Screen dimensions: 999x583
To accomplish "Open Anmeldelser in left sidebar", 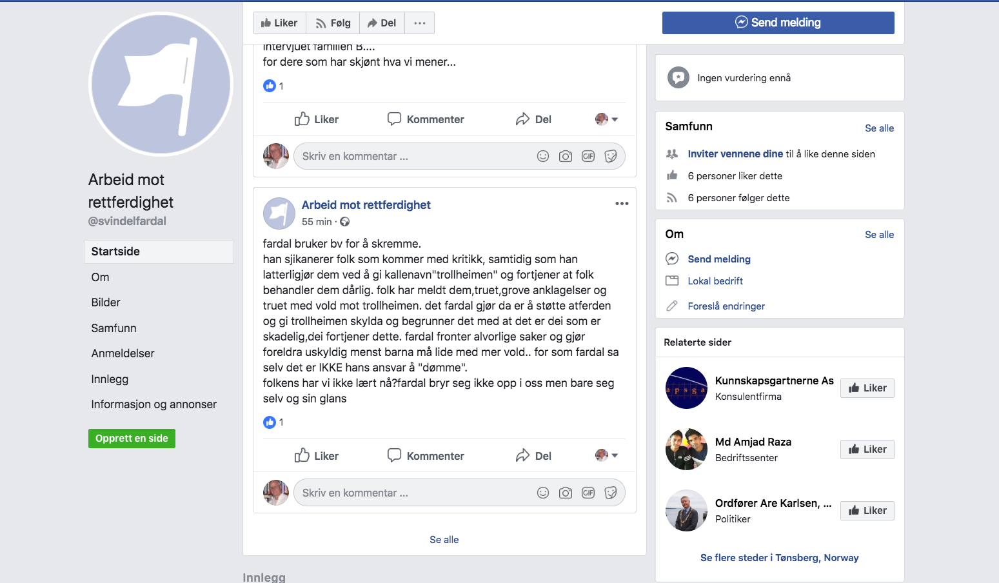I will (x=123, y=353).
